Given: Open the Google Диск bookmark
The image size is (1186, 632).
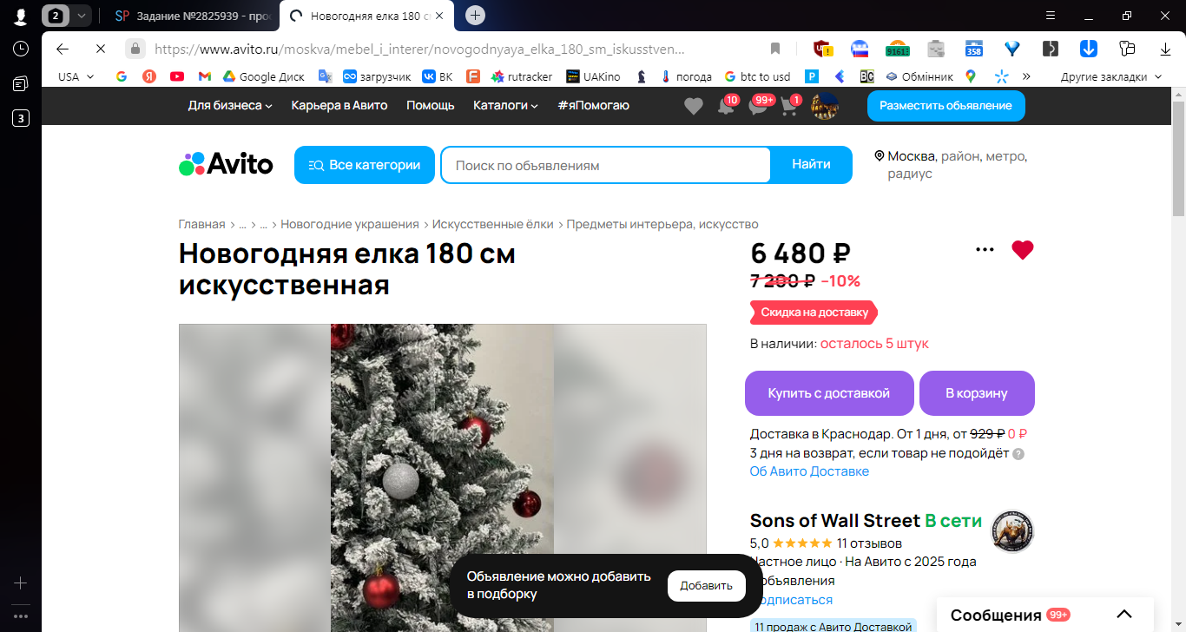Looking at the screenshot, I should [263, 76].
